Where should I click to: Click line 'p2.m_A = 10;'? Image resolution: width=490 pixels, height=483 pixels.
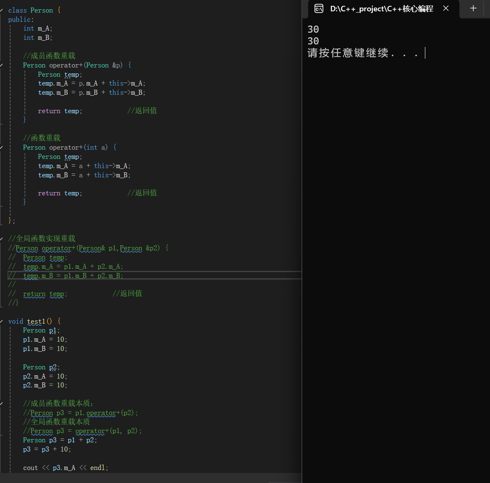(45, 376)
